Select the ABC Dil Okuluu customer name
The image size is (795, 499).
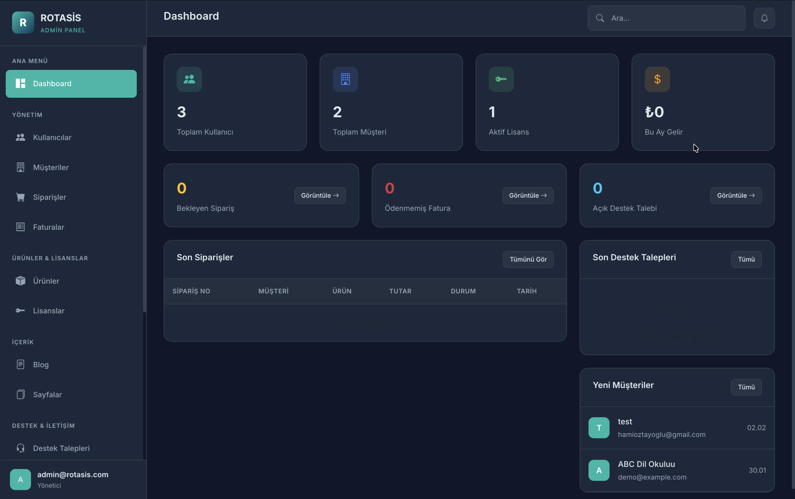(x=646, y=464)
